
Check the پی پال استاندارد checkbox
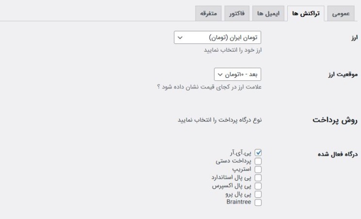tap(258, 177)
